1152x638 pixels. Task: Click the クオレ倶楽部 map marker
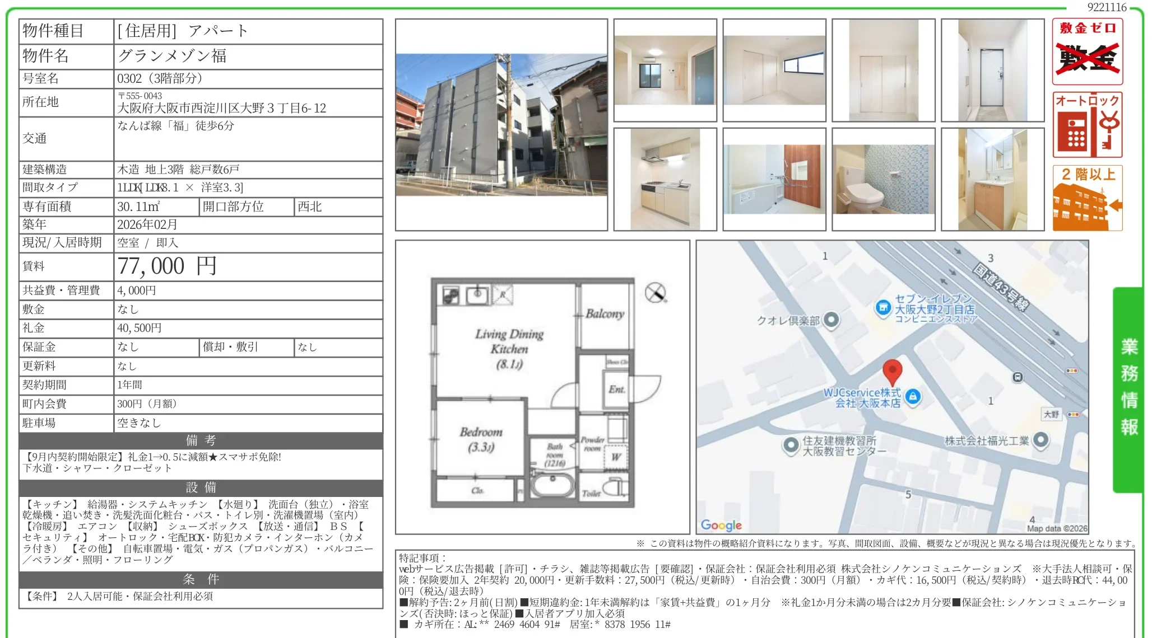(x=832, y=320)
